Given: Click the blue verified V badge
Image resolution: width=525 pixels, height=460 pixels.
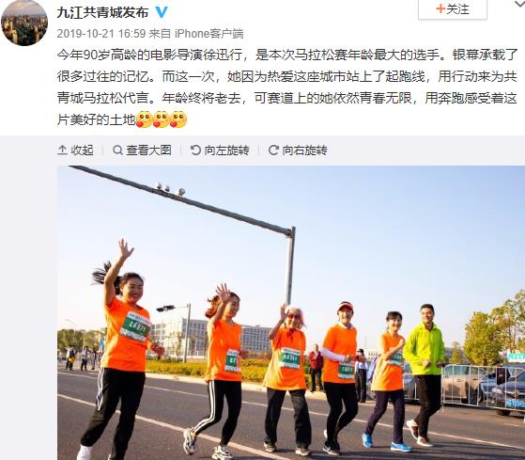Looking at the screenshot, I should tap(162, 12).
